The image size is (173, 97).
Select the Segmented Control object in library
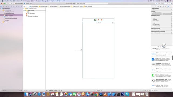click(x=162, y=59)
